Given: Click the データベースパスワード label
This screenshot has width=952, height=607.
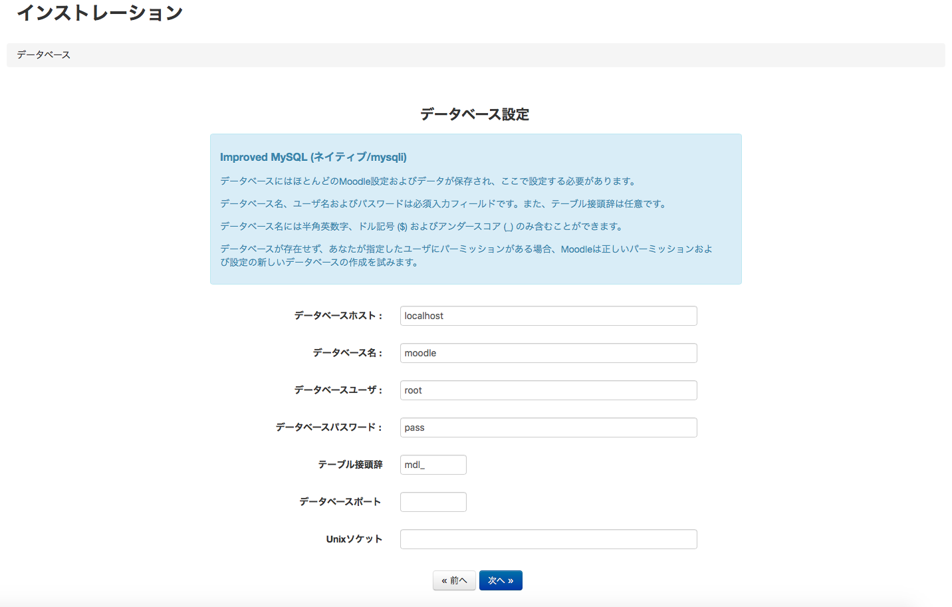Looking at the screenshot, I should tap(329, 427).
